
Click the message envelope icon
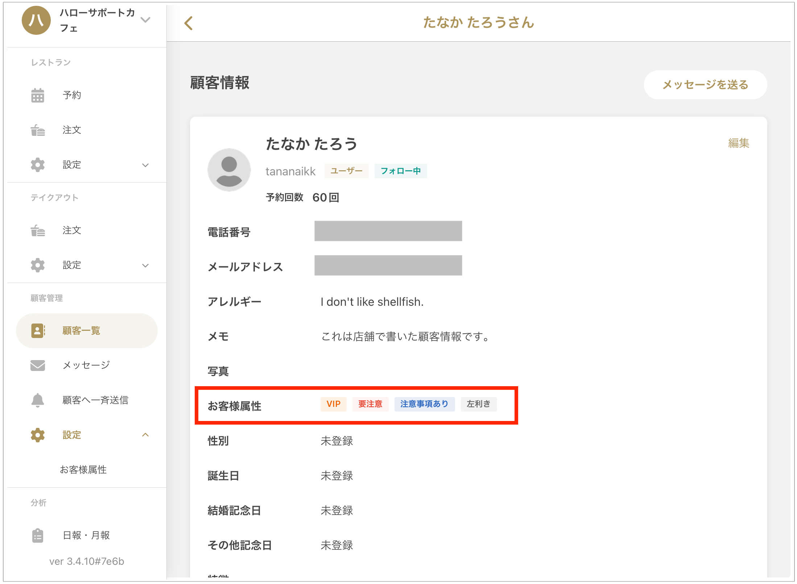[38, 365]
